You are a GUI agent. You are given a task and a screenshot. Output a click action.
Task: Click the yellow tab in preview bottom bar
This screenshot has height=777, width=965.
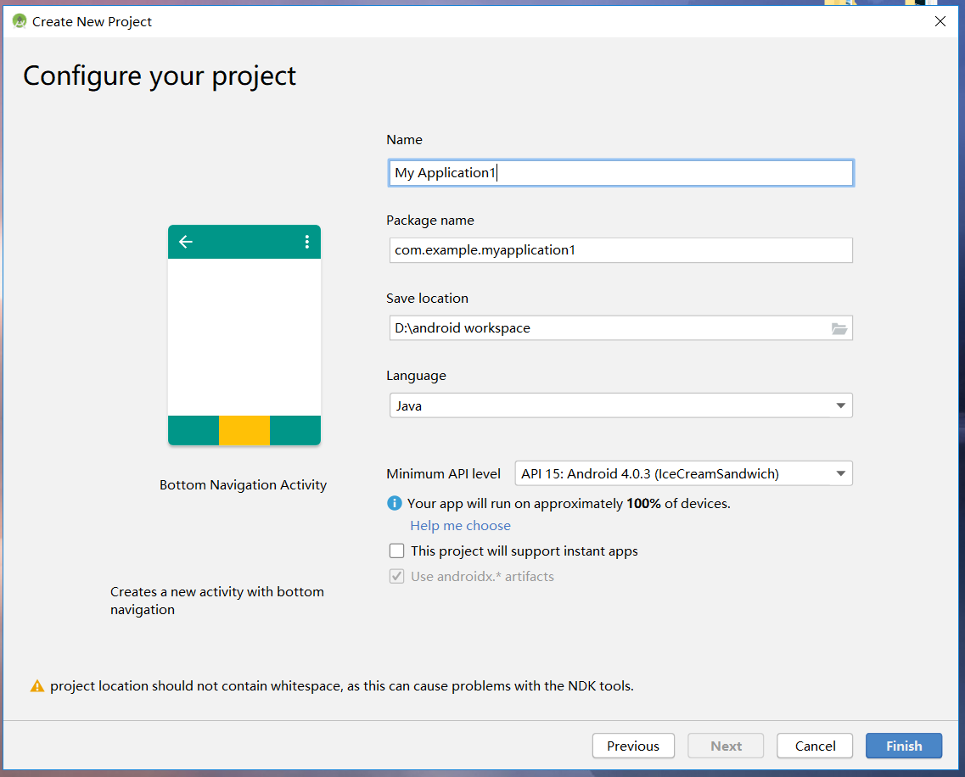pyautogui.click(x=244, y=430)
